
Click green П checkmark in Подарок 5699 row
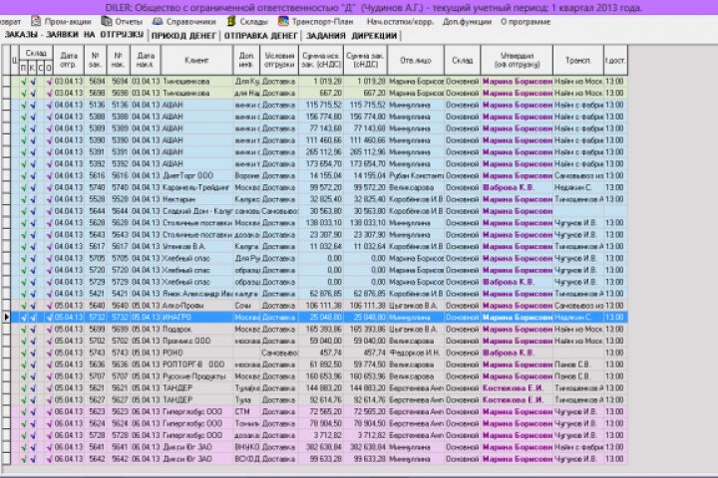pyautogui.click(x=23, y=330)
